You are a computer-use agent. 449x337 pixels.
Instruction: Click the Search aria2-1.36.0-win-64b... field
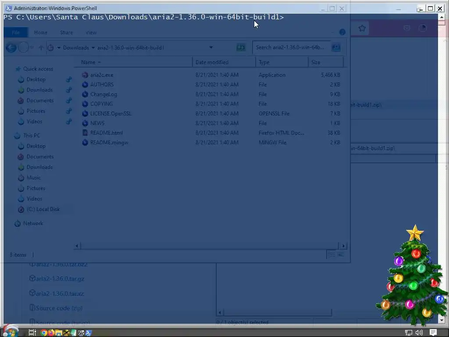click(x=292, y=47)
